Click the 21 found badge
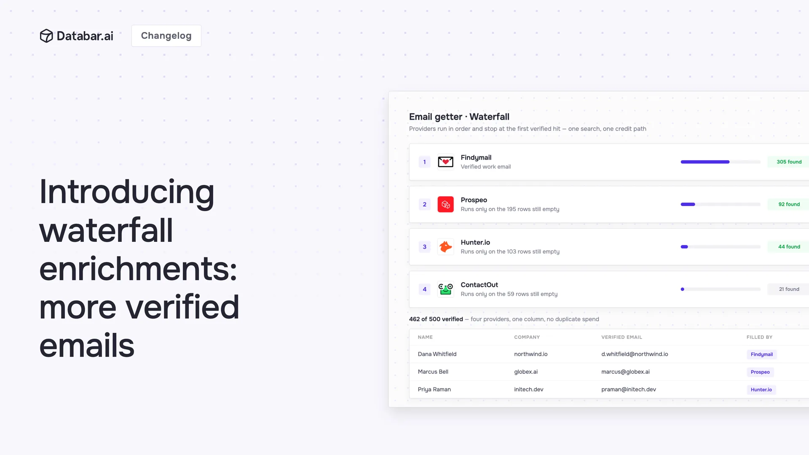The image size is (809, 455). coord(789,289)
